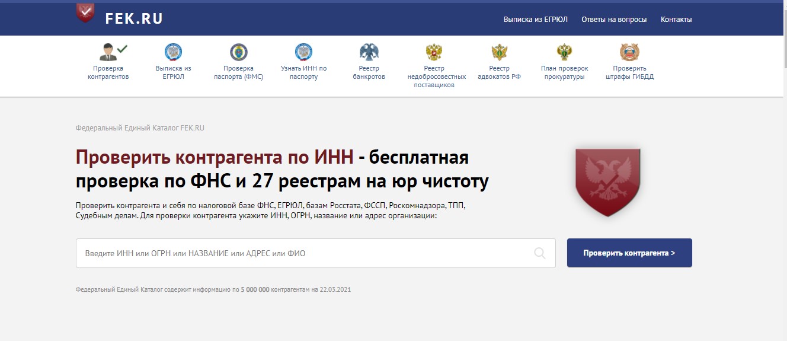787x341 pixels.
Task: Click the Узнать ИНН по паспорту text
Action: pos(303,72)
